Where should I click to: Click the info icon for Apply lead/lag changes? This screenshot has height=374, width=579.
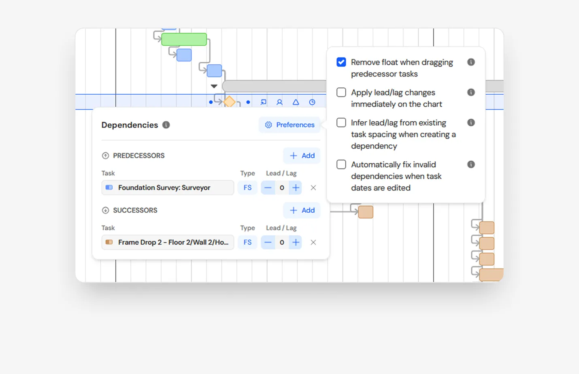[471, 92]
